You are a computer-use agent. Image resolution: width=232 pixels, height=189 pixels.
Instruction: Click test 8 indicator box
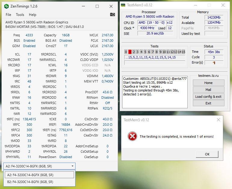[x=156, y=52]
